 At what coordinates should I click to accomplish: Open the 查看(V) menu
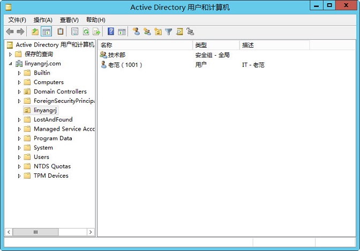(69, 20)
